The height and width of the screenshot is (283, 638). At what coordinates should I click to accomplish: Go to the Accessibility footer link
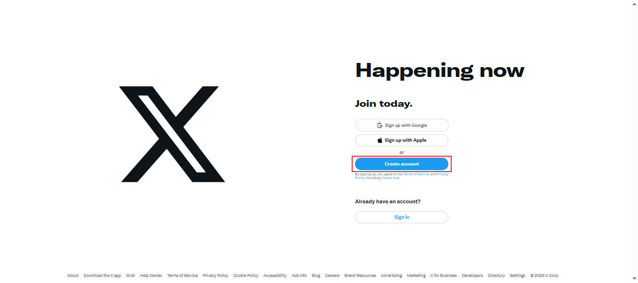pos(275,276)
